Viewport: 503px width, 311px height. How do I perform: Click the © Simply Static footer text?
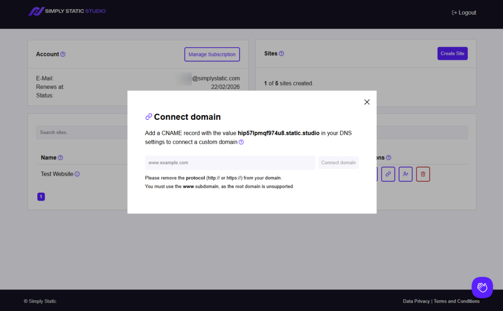coord(40,301)
